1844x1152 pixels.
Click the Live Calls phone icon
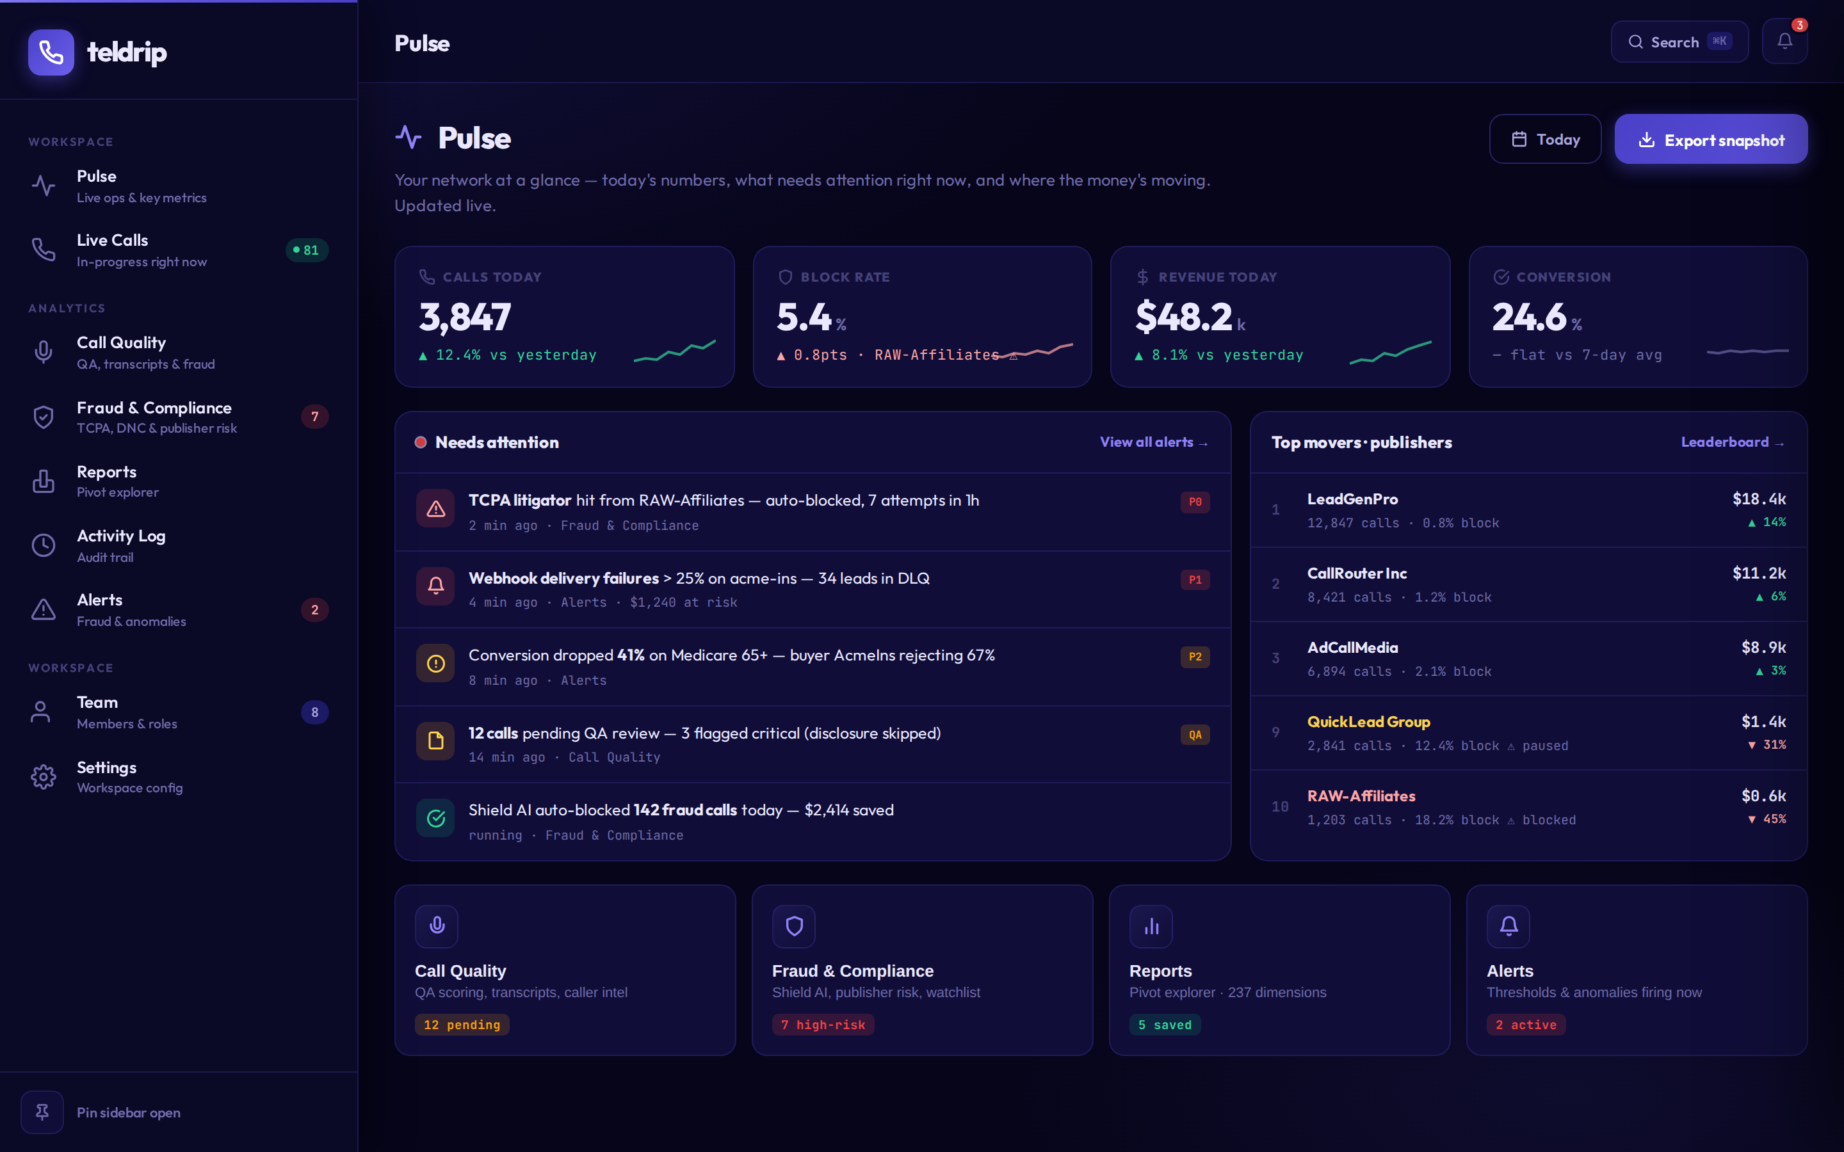click(x=44, y=250)
